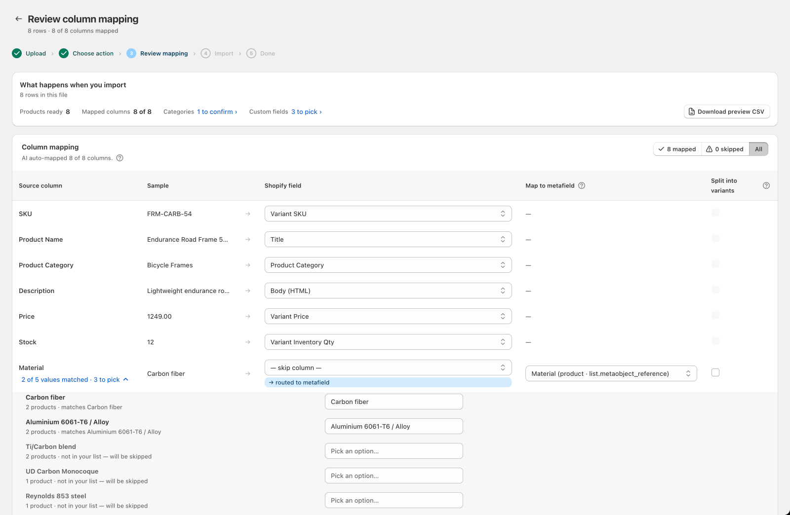Click the Bicycle Frames sample value

coord(170,265)
